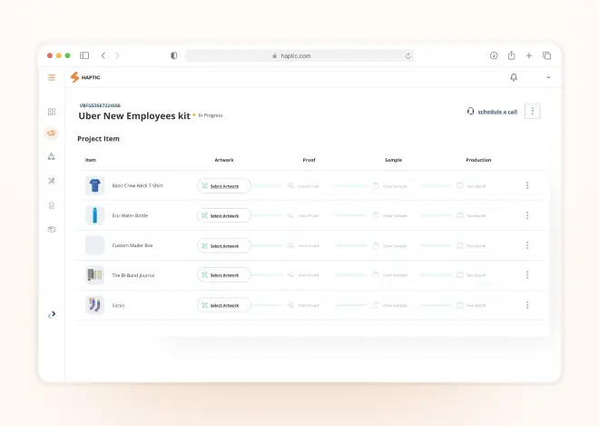The image size is (599, 426).
Task: Show browser tab overview
Action: point(546,55)
